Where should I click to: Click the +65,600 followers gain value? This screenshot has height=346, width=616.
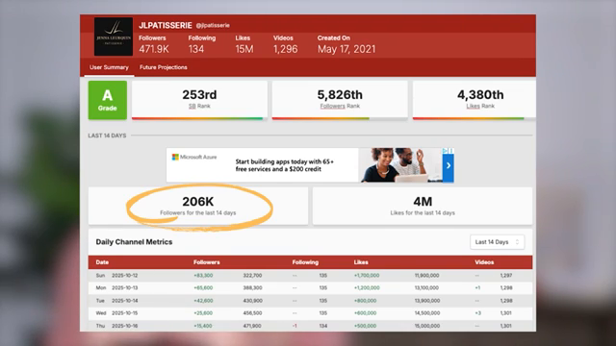203,287
